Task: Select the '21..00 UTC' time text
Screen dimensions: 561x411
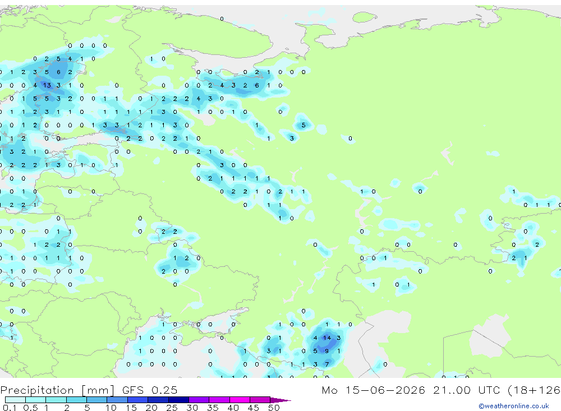Action: click(x=466, y=390)
